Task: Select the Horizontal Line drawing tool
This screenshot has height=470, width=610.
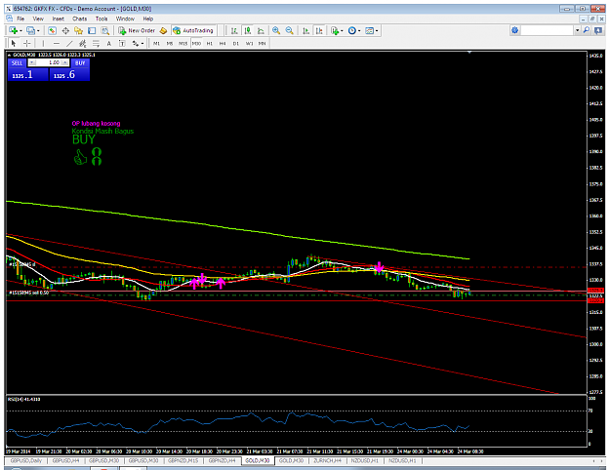Action: coord(57,44)
